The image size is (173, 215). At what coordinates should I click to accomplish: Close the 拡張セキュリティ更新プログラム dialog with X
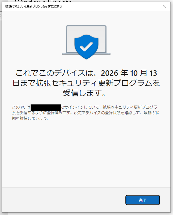(x=164, y=6)
